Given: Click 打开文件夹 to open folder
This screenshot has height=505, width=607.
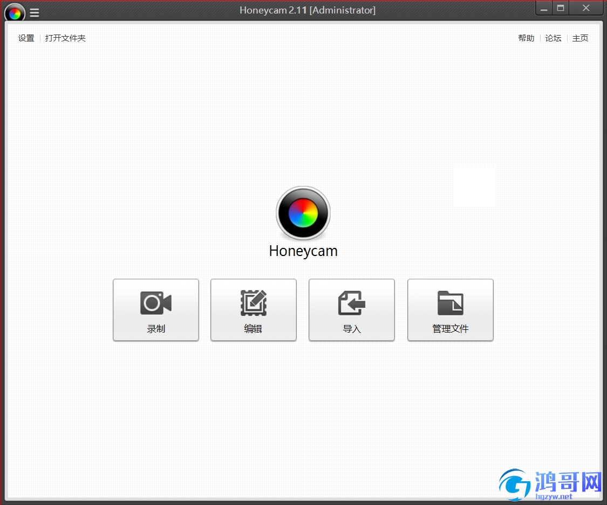Looking at the screenshot, I should pyautogui.click(x=65, y=38).
